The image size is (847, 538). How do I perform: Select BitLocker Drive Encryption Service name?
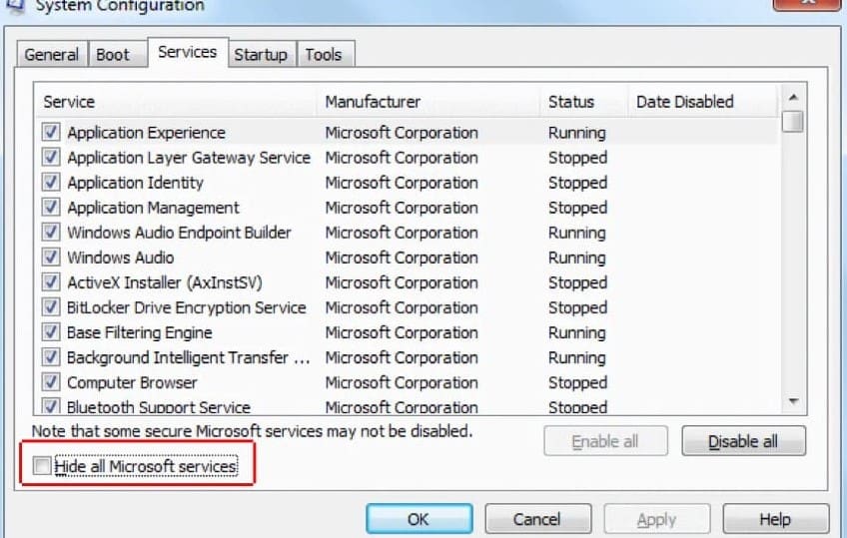pyautogui.click(x=187, y=307)
